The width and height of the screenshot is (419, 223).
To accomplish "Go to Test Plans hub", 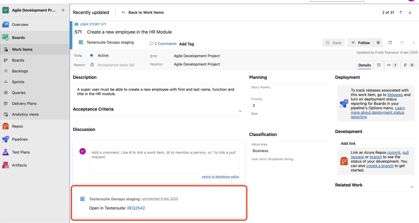I will 20,152.
